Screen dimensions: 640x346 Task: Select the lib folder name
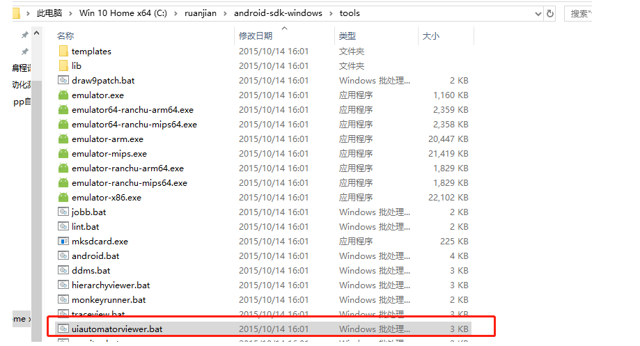[x=77, y=65]
